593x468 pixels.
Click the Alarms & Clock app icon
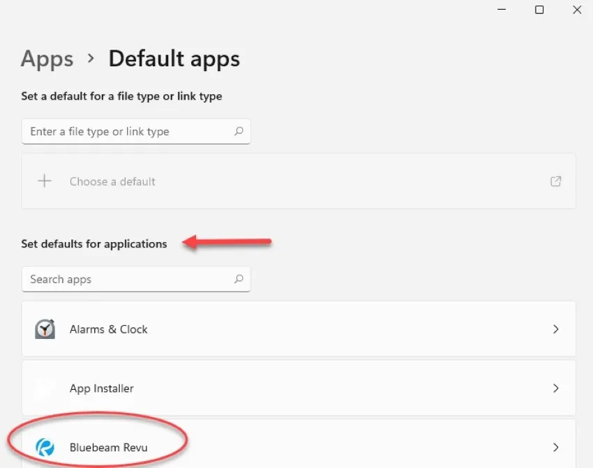[45, 329]
